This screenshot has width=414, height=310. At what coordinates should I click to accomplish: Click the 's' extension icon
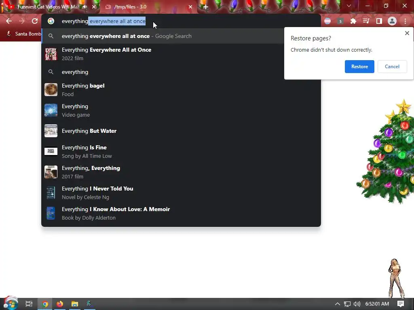pyautogui.click(x=340, y=21)
